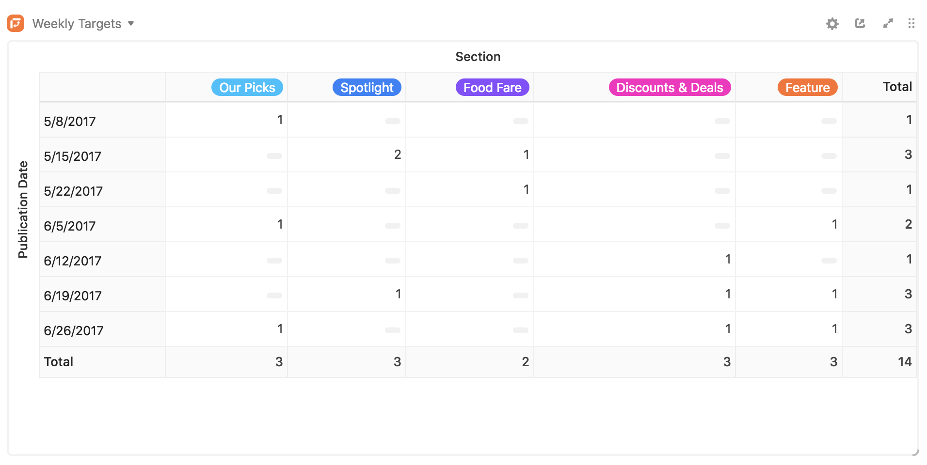Click Discounts & Deals column total 3
The image size is (927, 465).
727,362
